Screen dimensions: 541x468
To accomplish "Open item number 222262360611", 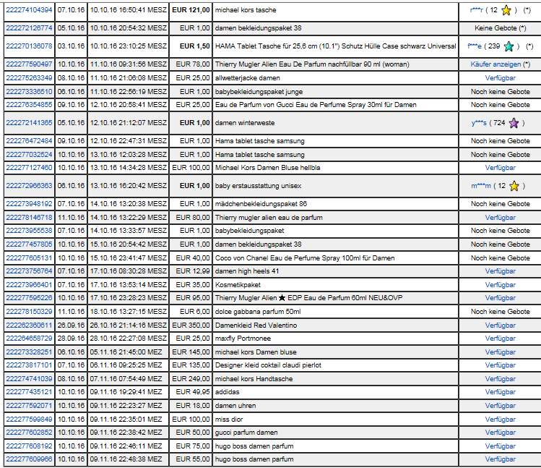I will (x=29, y=326).
